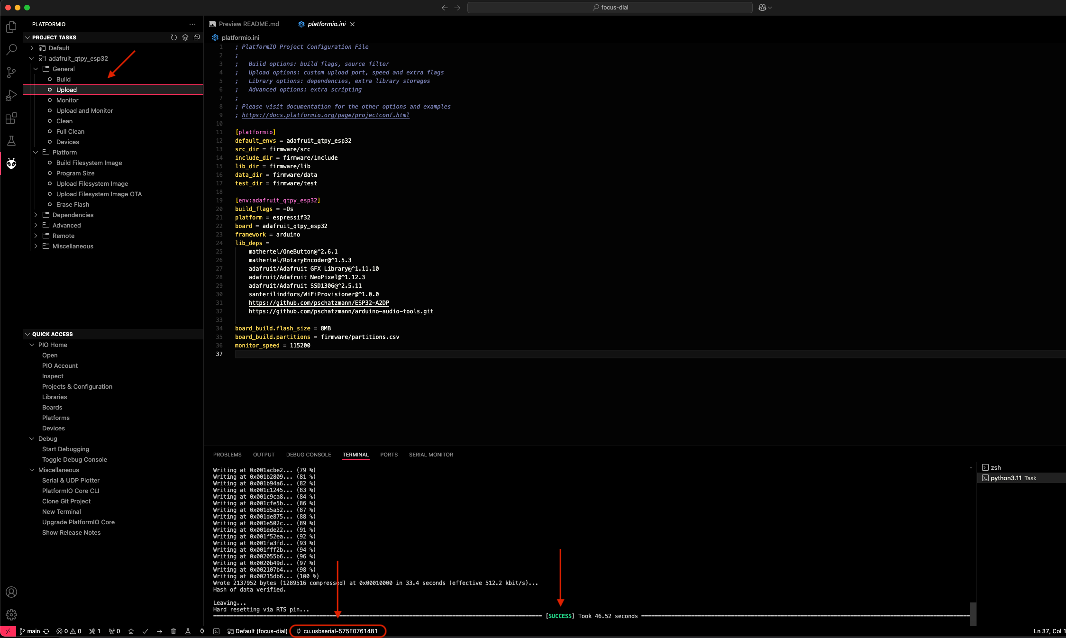The height and width of the screenshot is (638, 1066).
Task: Toggle grouped task view in Project Tasks header
Action: tap(185, 37)
